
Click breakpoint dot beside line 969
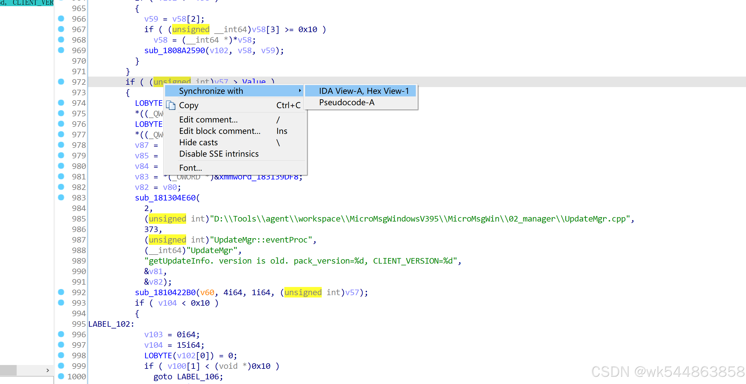tap(61, 50)
